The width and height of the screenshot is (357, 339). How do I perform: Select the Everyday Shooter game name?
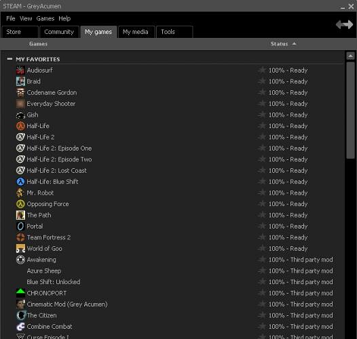[x=51, y=104]
